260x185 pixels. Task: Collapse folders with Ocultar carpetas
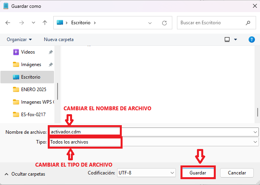25,174
